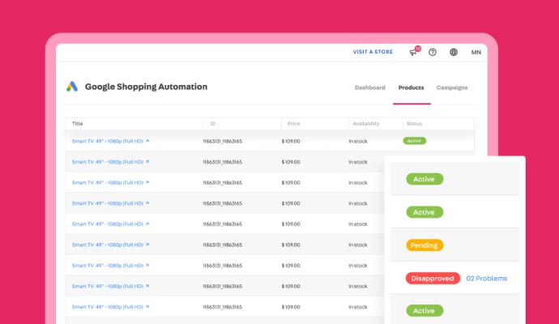Click the Price column header

pyautogui.click(x=293, y=124)
